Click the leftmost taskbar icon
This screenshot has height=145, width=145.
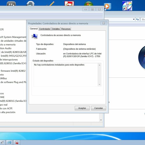pos(2,142)
